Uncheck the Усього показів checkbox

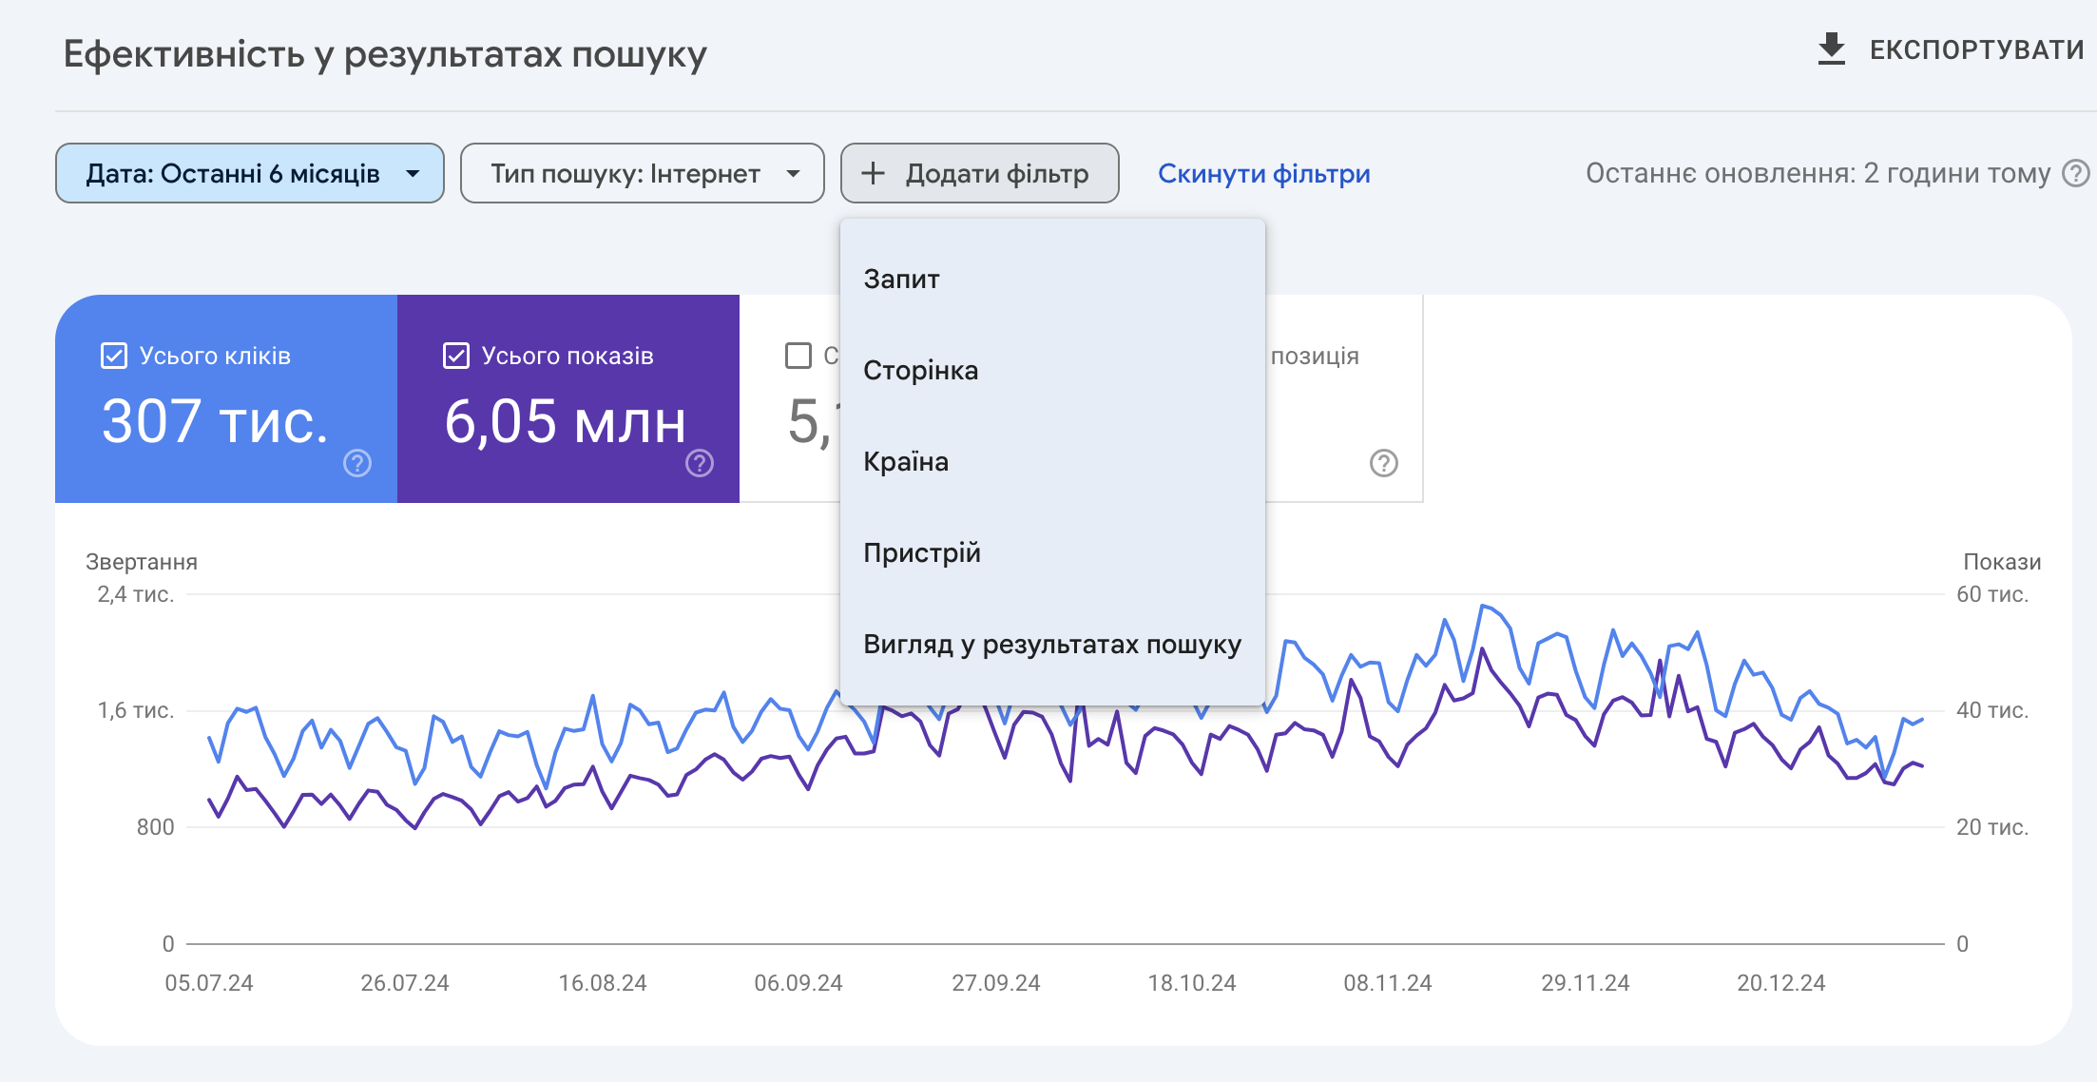(456, 356)
